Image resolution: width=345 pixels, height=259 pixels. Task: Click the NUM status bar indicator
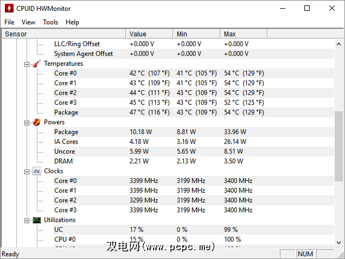[x=306, y=254]
